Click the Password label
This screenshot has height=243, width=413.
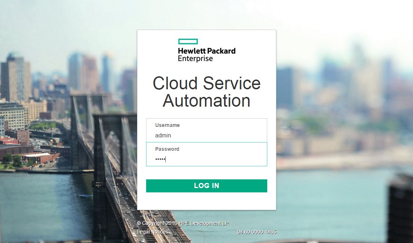(x=167, y=149)
